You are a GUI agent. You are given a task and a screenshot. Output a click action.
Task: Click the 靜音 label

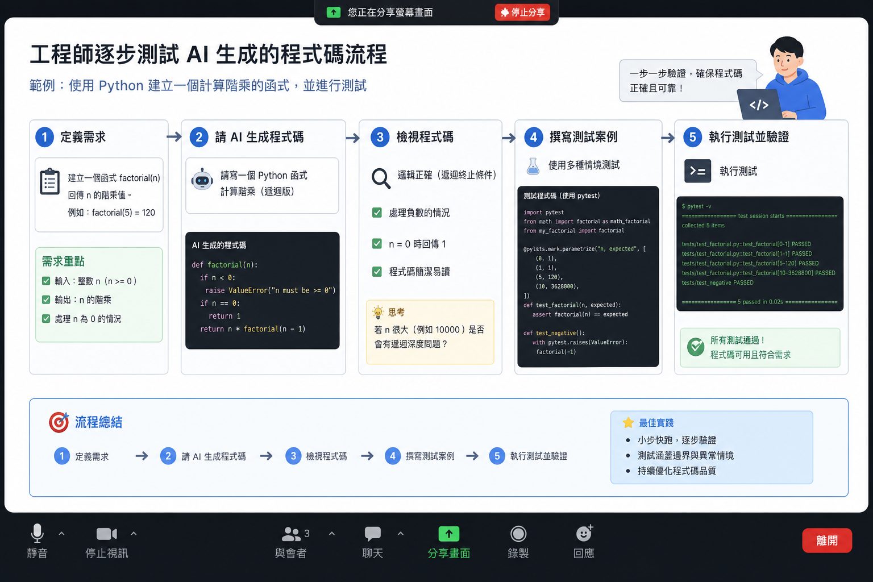click(37, 553)
